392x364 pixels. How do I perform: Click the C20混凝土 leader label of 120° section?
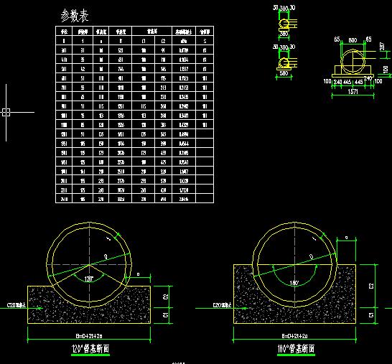tap(16, 305)
